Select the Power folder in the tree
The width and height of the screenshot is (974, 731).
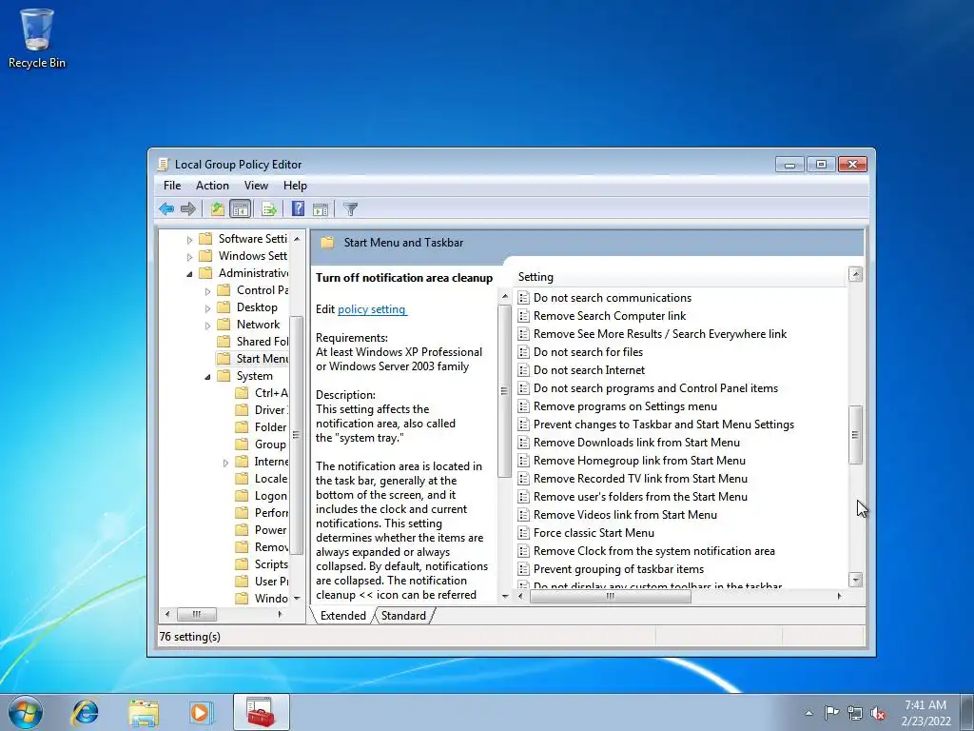coord(262,529)
